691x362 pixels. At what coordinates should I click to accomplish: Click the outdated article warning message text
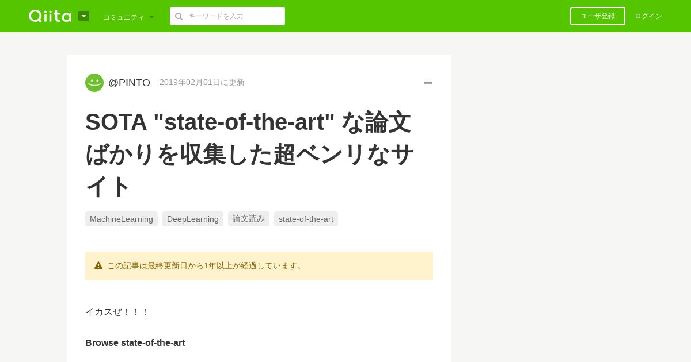click(x=206, y=265)
